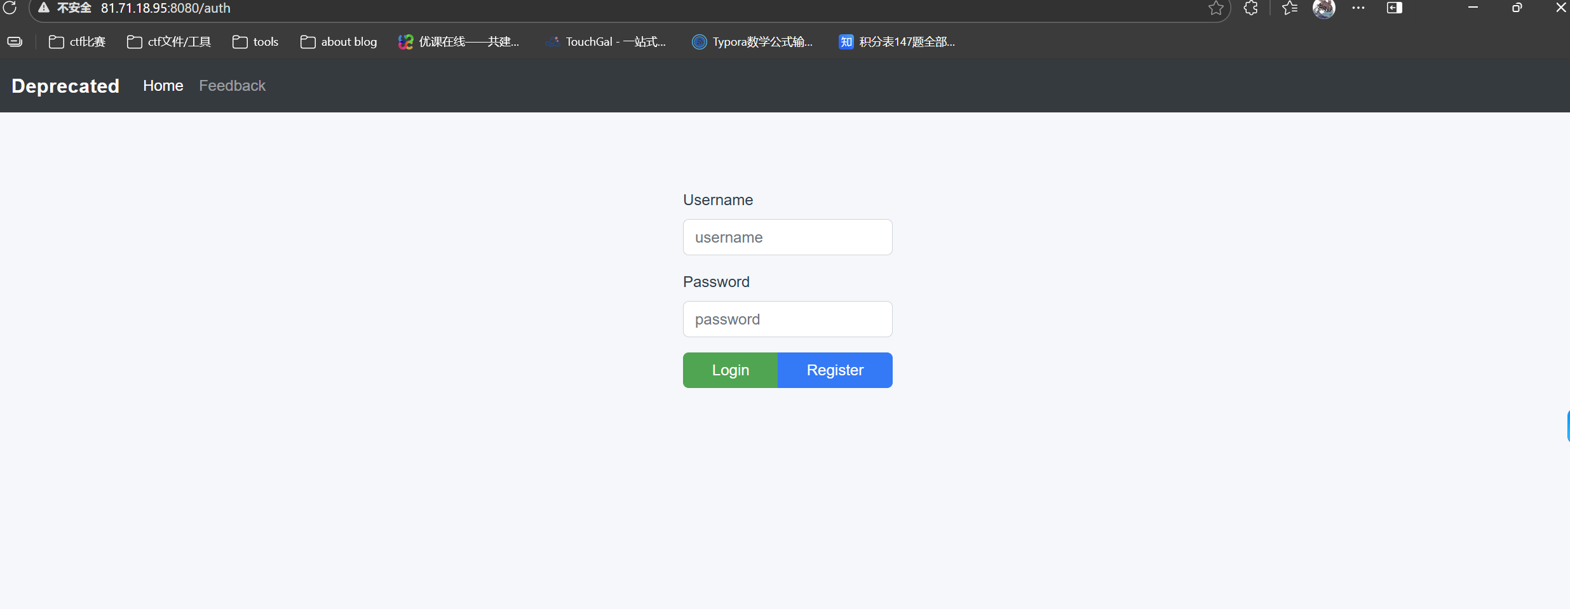Open the ctf比赛 bookmark folder
This screenshot has height=609, width=1570.
point(78,42)
